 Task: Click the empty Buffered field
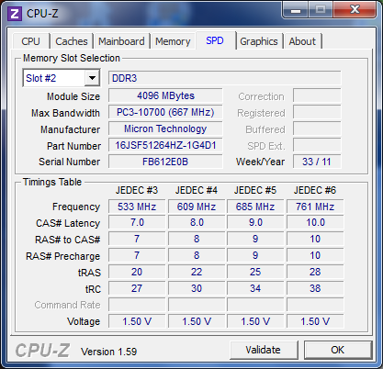click(x=317, y=129)
